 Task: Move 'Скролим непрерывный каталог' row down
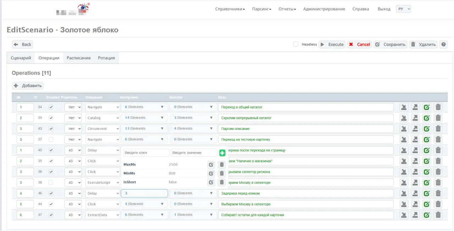[404, 118]
